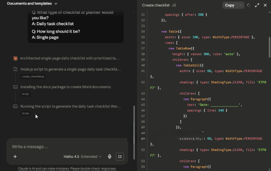The height and width of the screenshot is (171, 271).
Task: Click the 'A: Daily task checklist' answer text
Action: 53,24
